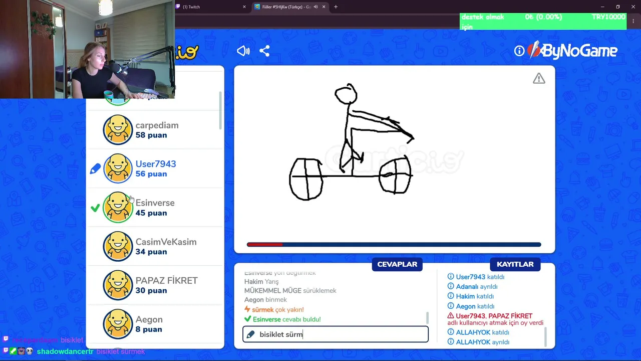Click the CEVAPLAR label
641x361 pixels.
pos(397,264)
